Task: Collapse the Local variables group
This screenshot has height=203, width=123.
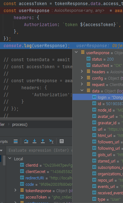Action: (x=10, y=158)
